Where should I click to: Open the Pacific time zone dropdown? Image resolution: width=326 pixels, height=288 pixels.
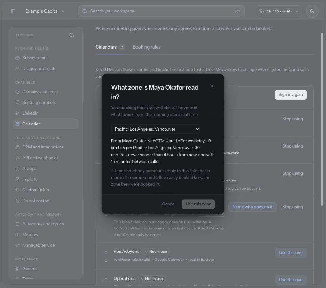click(x=155, y=129)
